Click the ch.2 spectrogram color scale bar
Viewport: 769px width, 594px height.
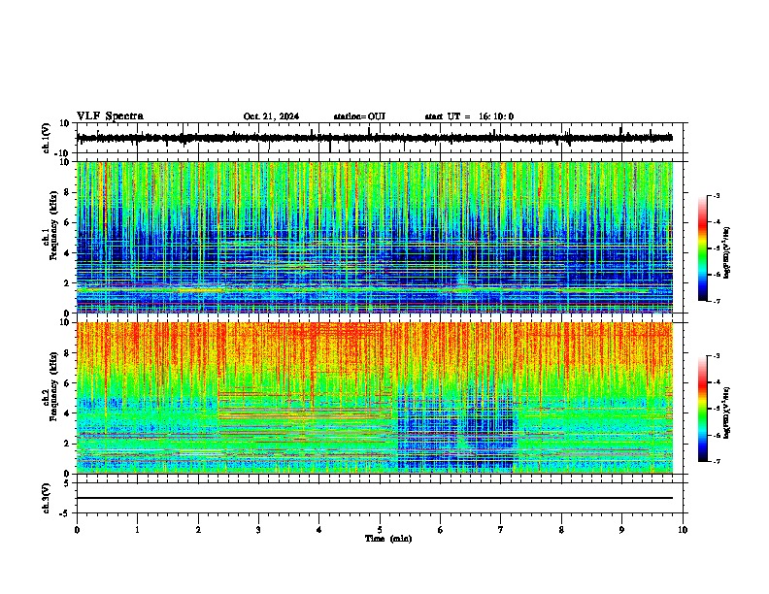(x=703, y=409)
